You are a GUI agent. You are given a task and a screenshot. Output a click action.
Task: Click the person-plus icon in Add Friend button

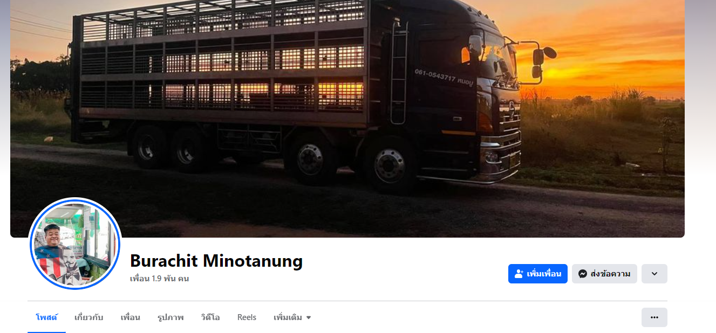click(519, 274)
